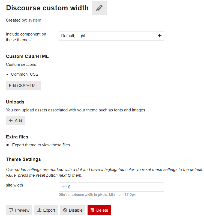Expand the Extra files disclosure triangle
Image resolution: width=204 pixels, height=216 pixels.
pyautogui.click(x=8, y=145)
